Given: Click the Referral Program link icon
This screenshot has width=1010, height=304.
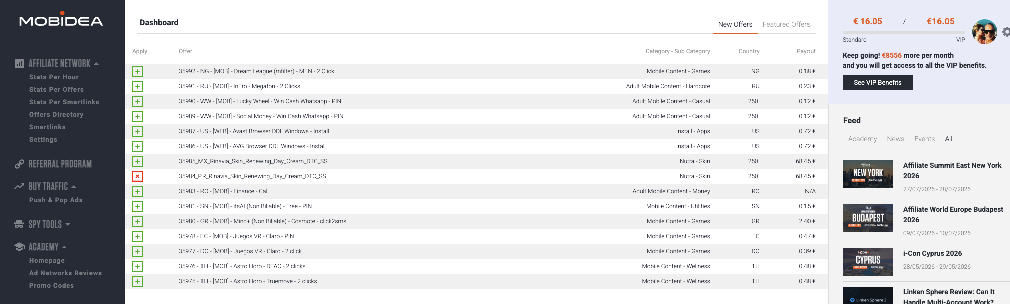Looking at the screenshot, I should (x=19, y=164).
